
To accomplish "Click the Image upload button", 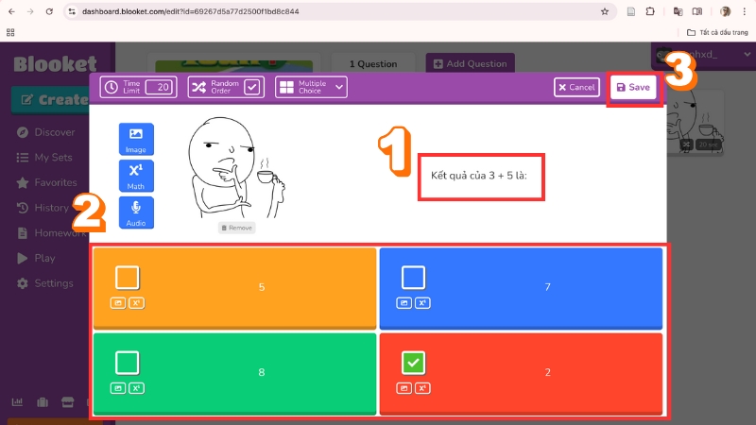I will [x=136, y=139].
